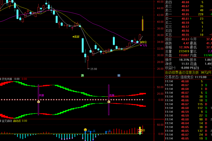Click the large yellow candlestick at right

pos(143,25)
